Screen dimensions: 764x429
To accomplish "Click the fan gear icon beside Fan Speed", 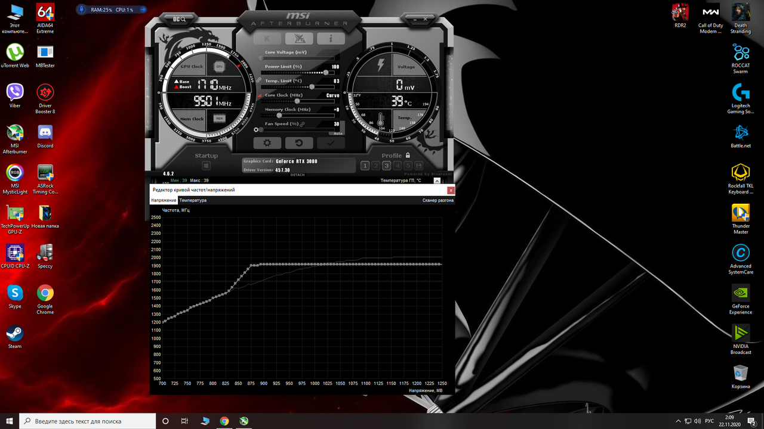I will 257,129.
